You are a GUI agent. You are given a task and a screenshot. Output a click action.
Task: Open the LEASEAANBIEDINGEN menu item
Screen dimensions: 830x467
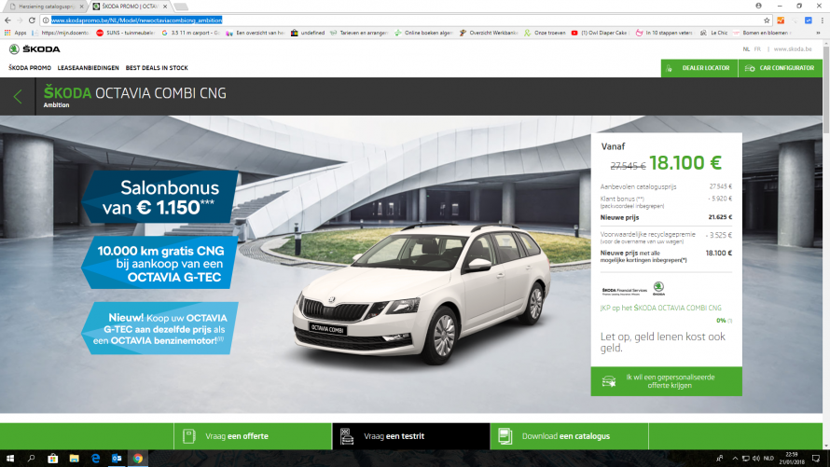pyautogui.click(x=89, y=68)
